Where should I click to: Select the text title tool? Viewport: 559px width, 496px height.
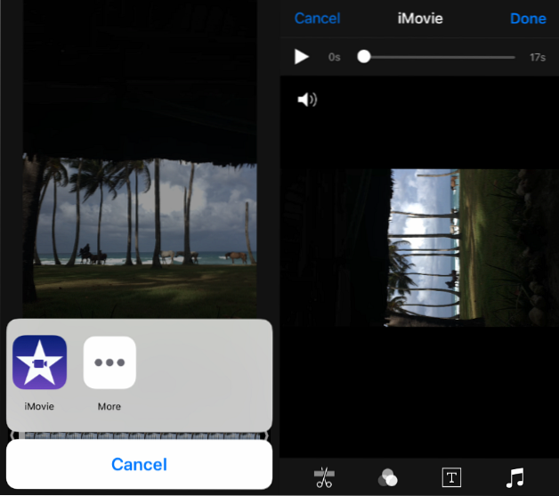(451, 478)
